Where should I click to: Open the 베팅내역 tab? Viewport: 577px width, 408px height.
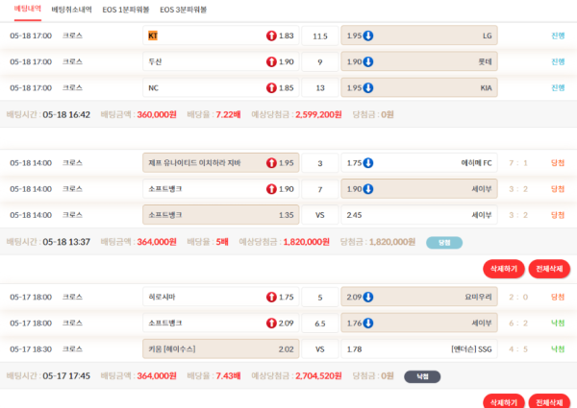28,9
